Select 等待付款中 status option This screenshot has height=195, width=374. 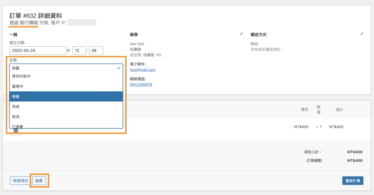coord(66,77)
